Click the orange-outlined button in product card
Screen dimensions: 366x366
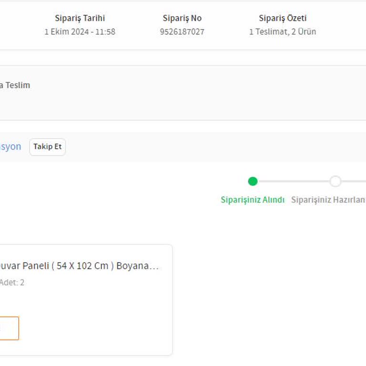[9, 328]
